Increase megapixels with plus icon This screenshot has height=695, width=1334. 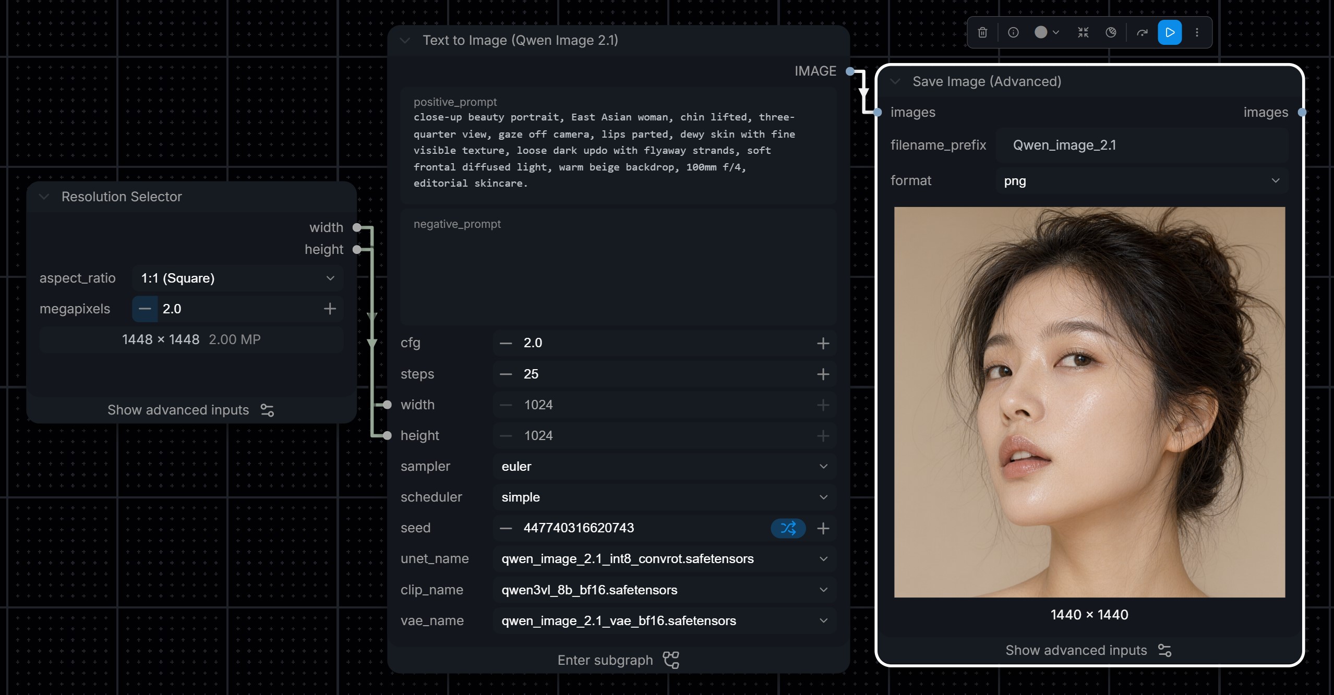coord(330,309)
